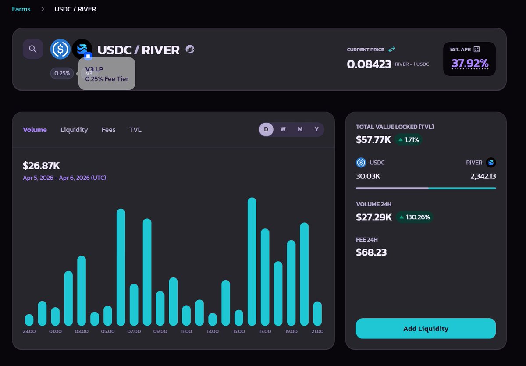Click the search magnifier icon
Image resolution: width=526 pixels, height=366 pixels.
coord(33,49)
